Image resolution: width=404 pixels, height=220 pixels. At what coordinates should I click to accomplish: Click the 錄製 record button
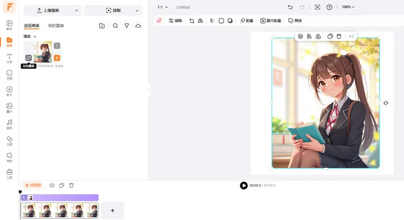pyautogui.click(x=113, y=10)
